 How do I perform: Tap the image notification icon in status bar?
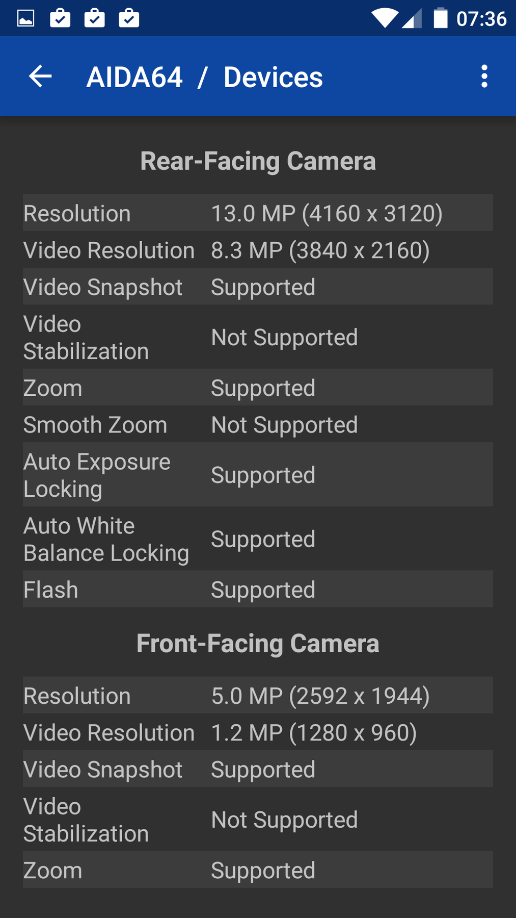pyautogui.click(x=26, y=18)
